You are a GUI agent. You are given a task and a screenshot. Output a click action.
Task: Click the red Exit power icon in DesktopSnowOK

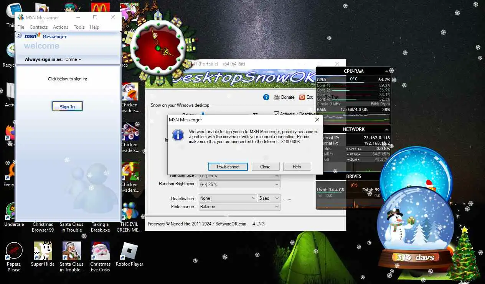tap(302, 97)
